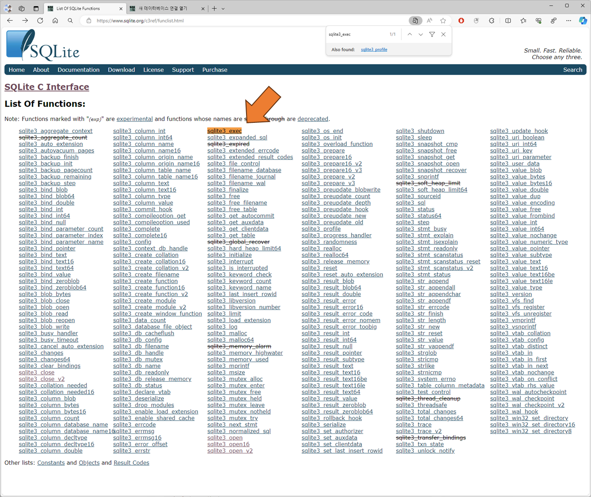Open the sqlite3_finalize link
The image size is (591, 497).
click(228, 190)
